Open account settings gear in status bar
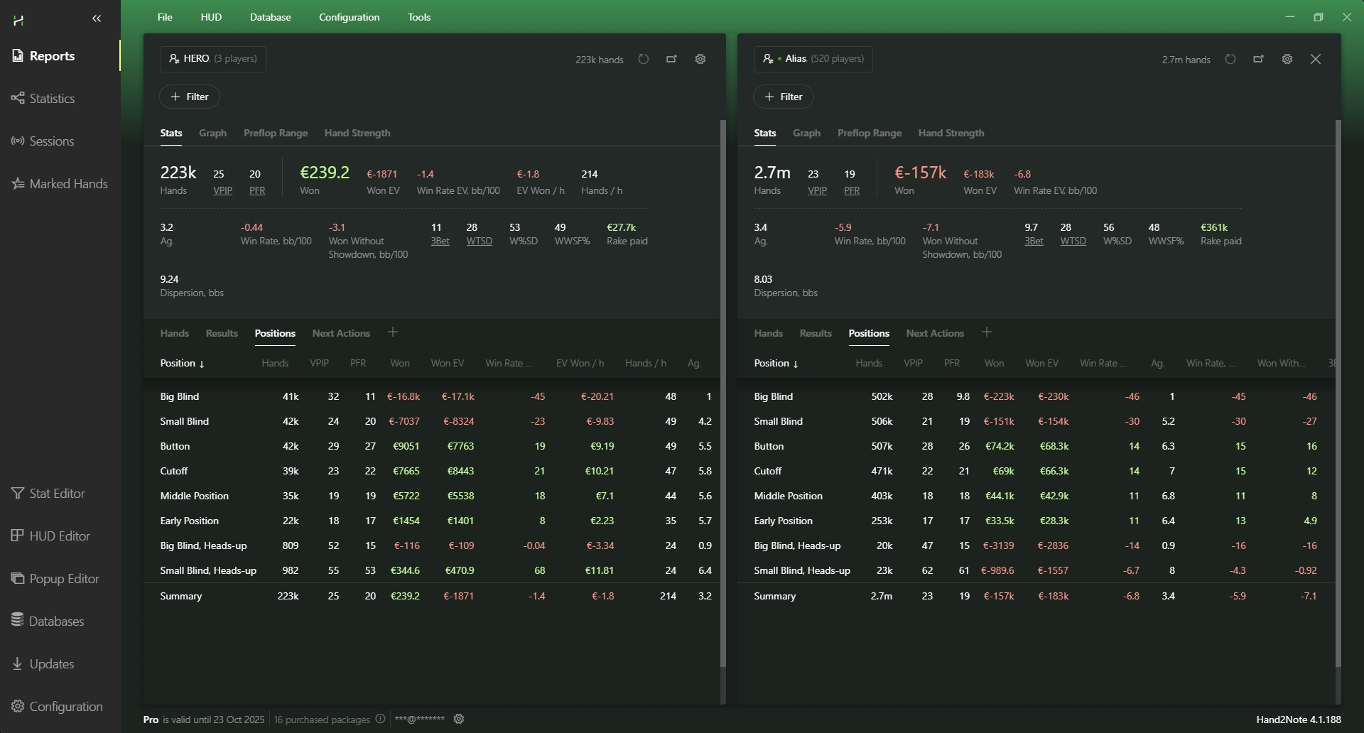 (459, 719)
